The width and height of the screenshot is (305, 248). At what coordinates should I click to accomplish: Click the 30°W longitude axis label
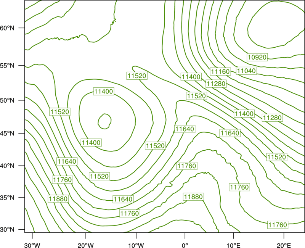(32, 245)
